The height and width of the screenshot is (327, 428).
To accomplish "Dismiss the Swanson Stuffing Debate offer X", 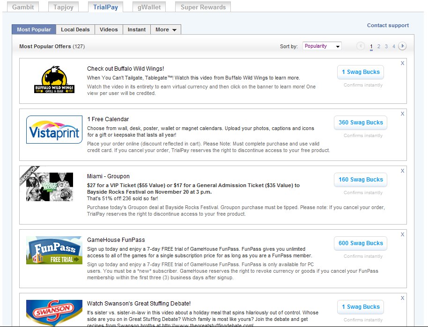I will [x=402, y=298].
